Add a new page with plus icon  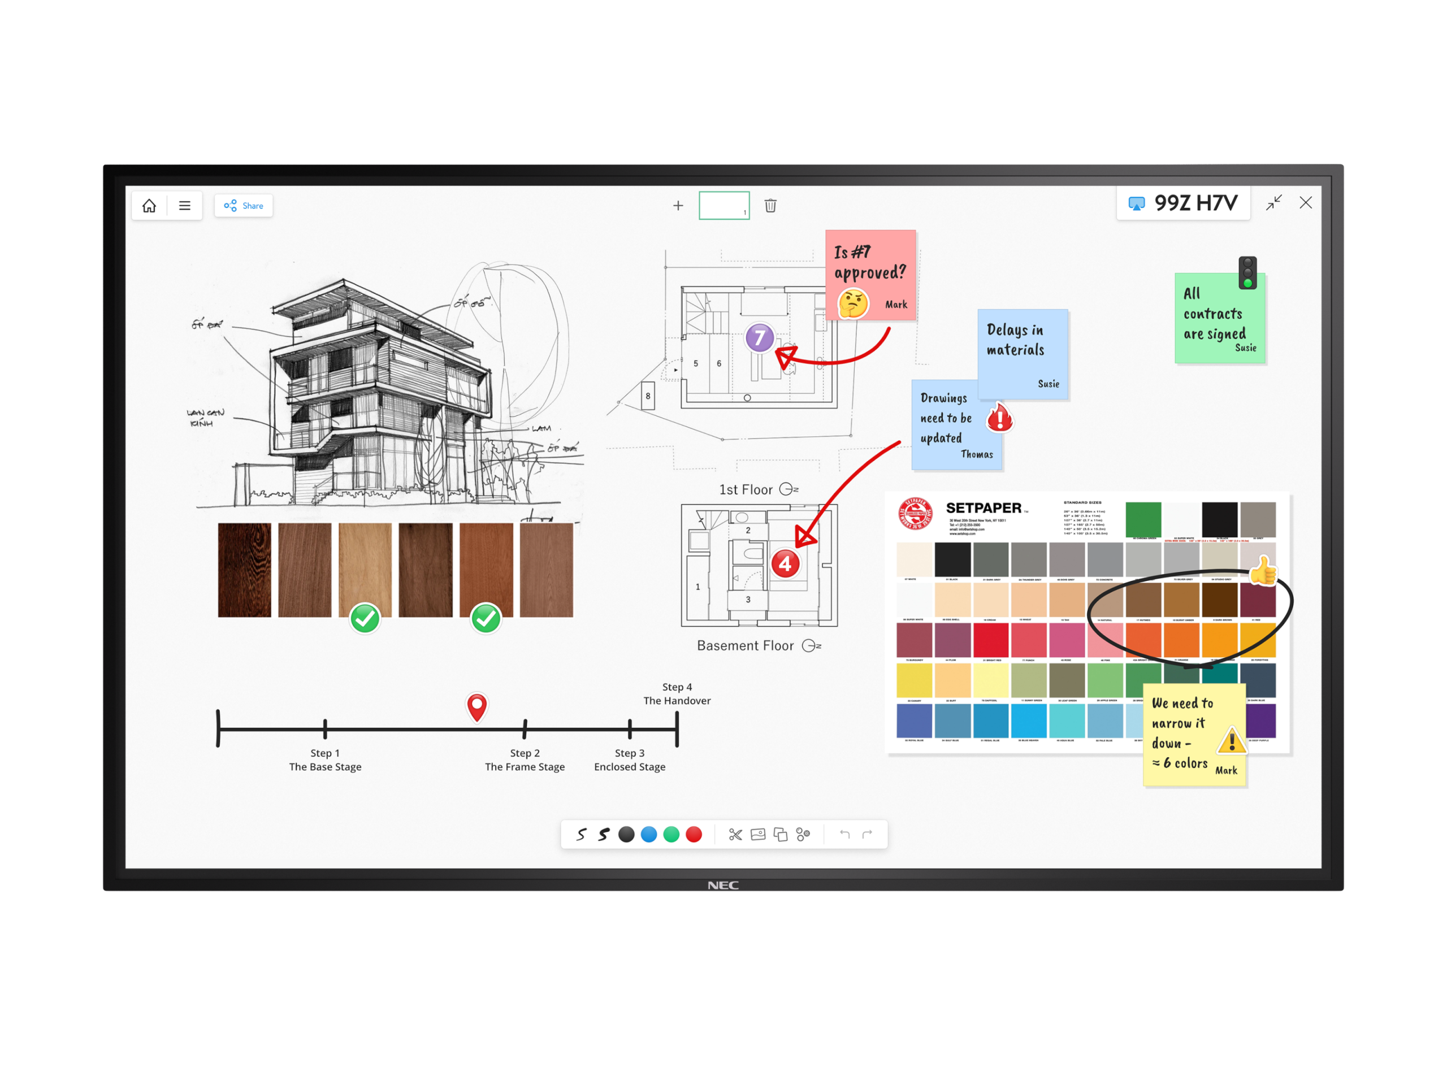(x=678, y=205)
